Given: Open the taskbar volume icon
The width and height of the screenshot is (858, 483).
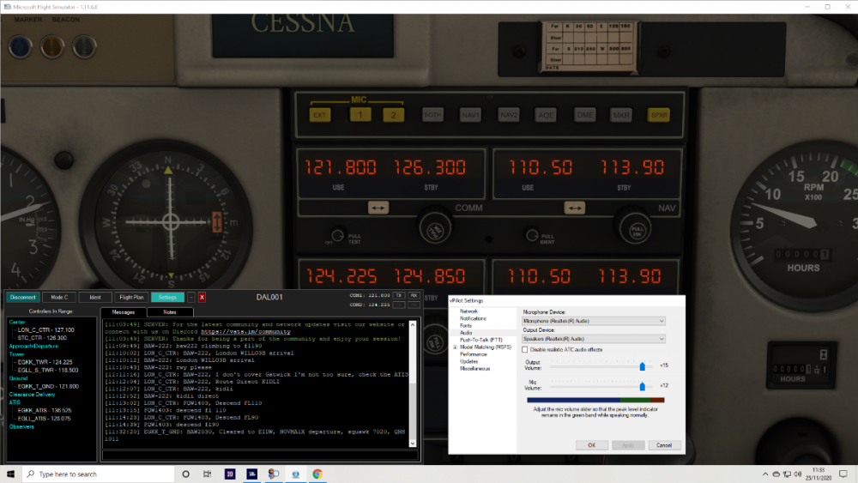Looking at the screenshot, I should 798,474.
